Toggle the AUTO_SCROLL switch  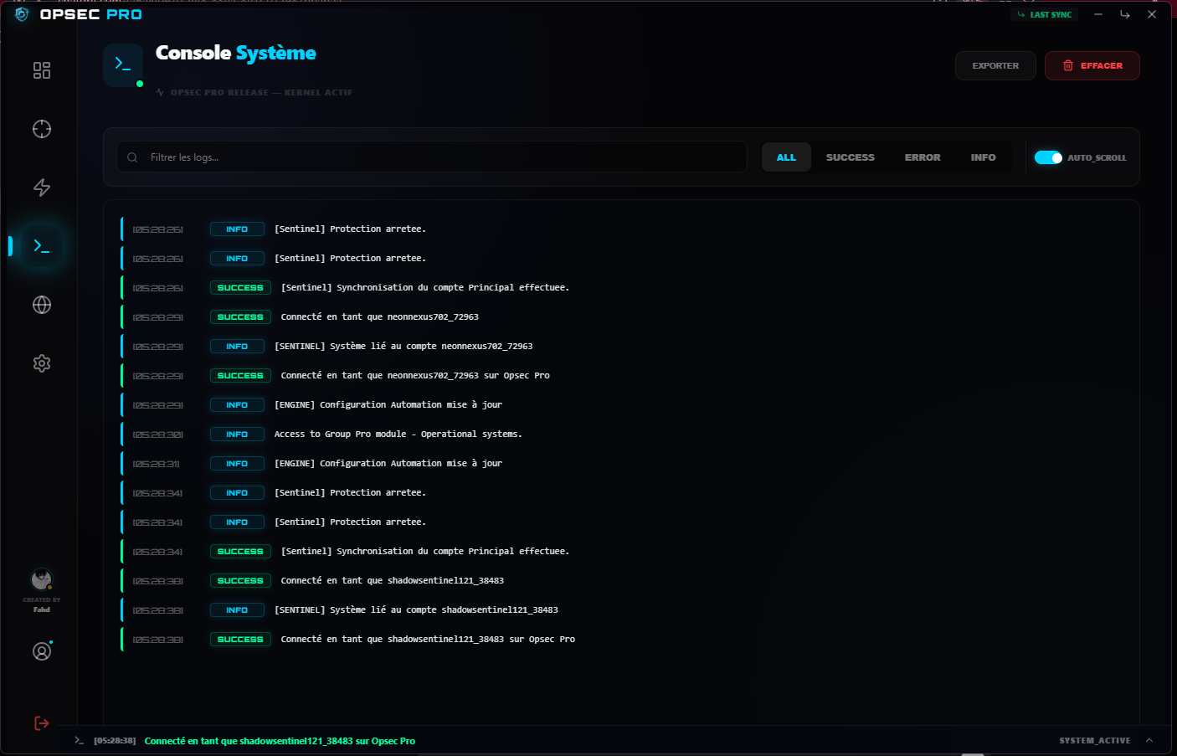click(1048, 157)
